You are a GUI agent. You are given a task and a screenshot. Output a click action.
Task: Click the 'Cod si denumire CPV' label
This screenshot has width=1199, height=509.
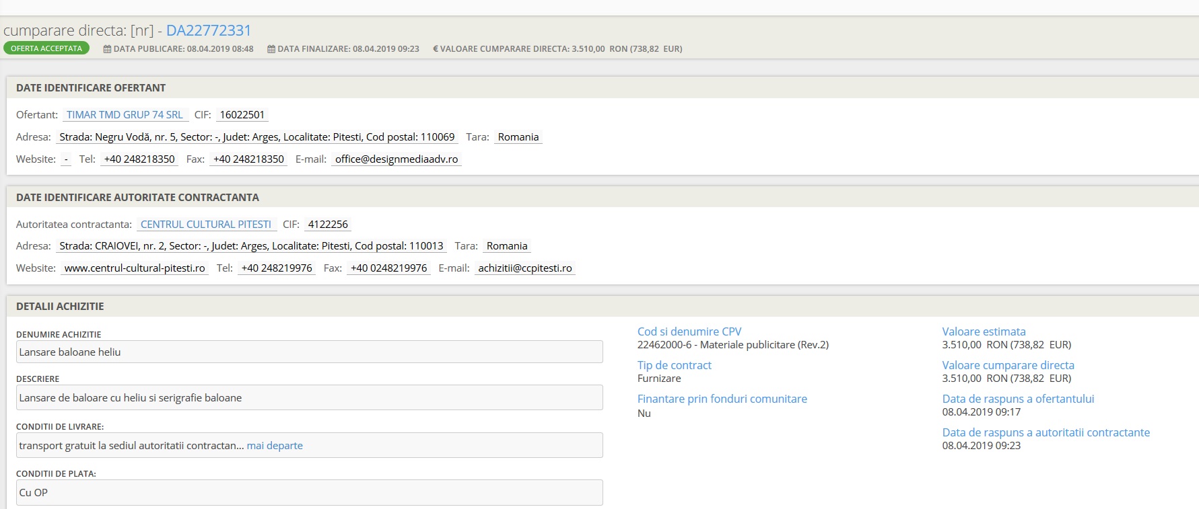coord(689,331)
